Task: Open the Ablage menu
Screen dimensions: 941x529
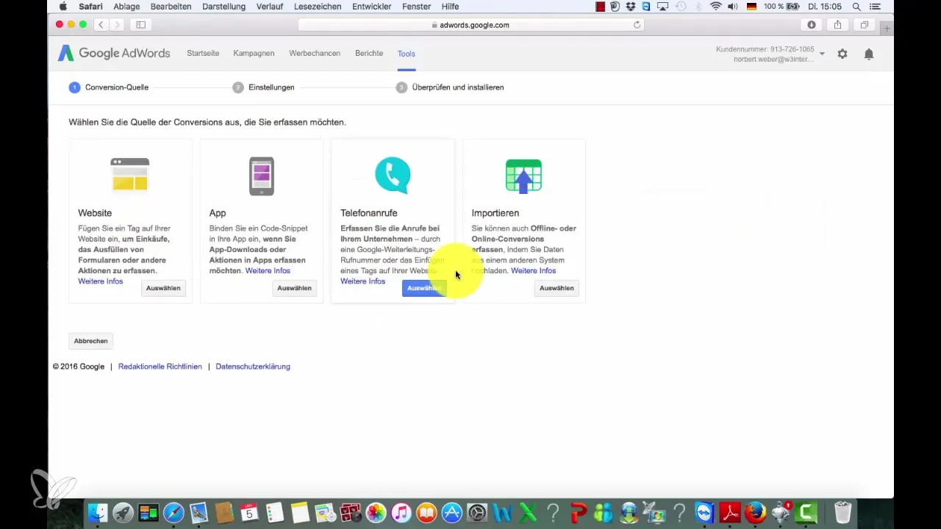Action: [127, 6]
